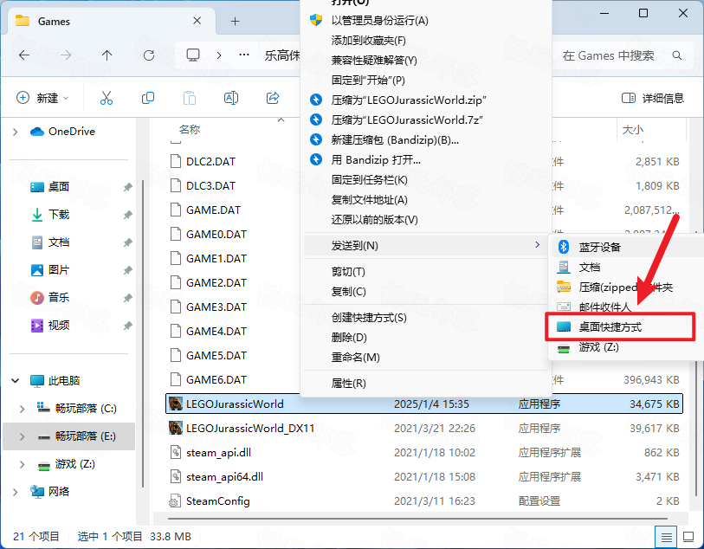Sort files by 大小 column header
Image resolution: width=704 pixels, height=549 pixels.
(x=633, y=130)
